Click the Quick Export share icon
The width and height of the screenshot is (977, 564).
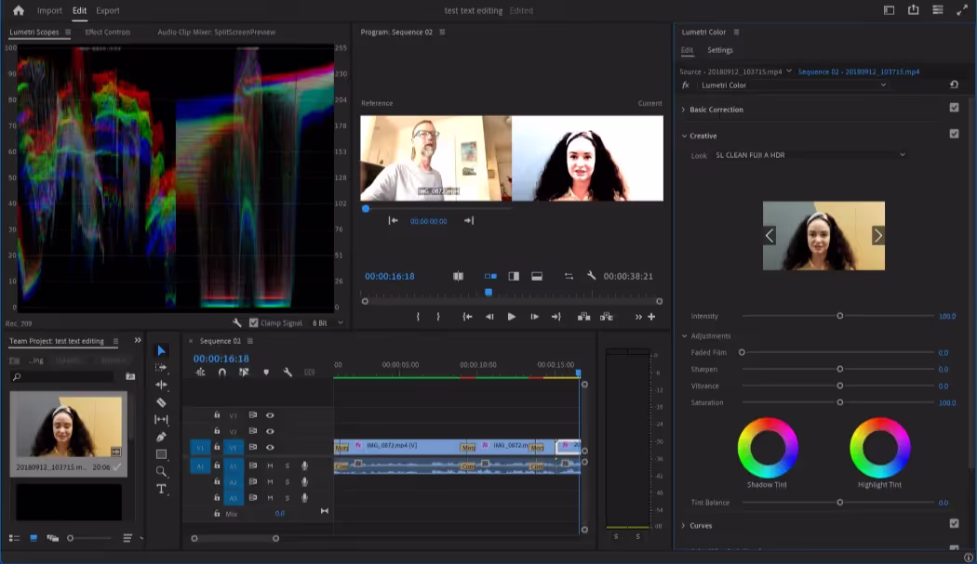coord(913,10)
